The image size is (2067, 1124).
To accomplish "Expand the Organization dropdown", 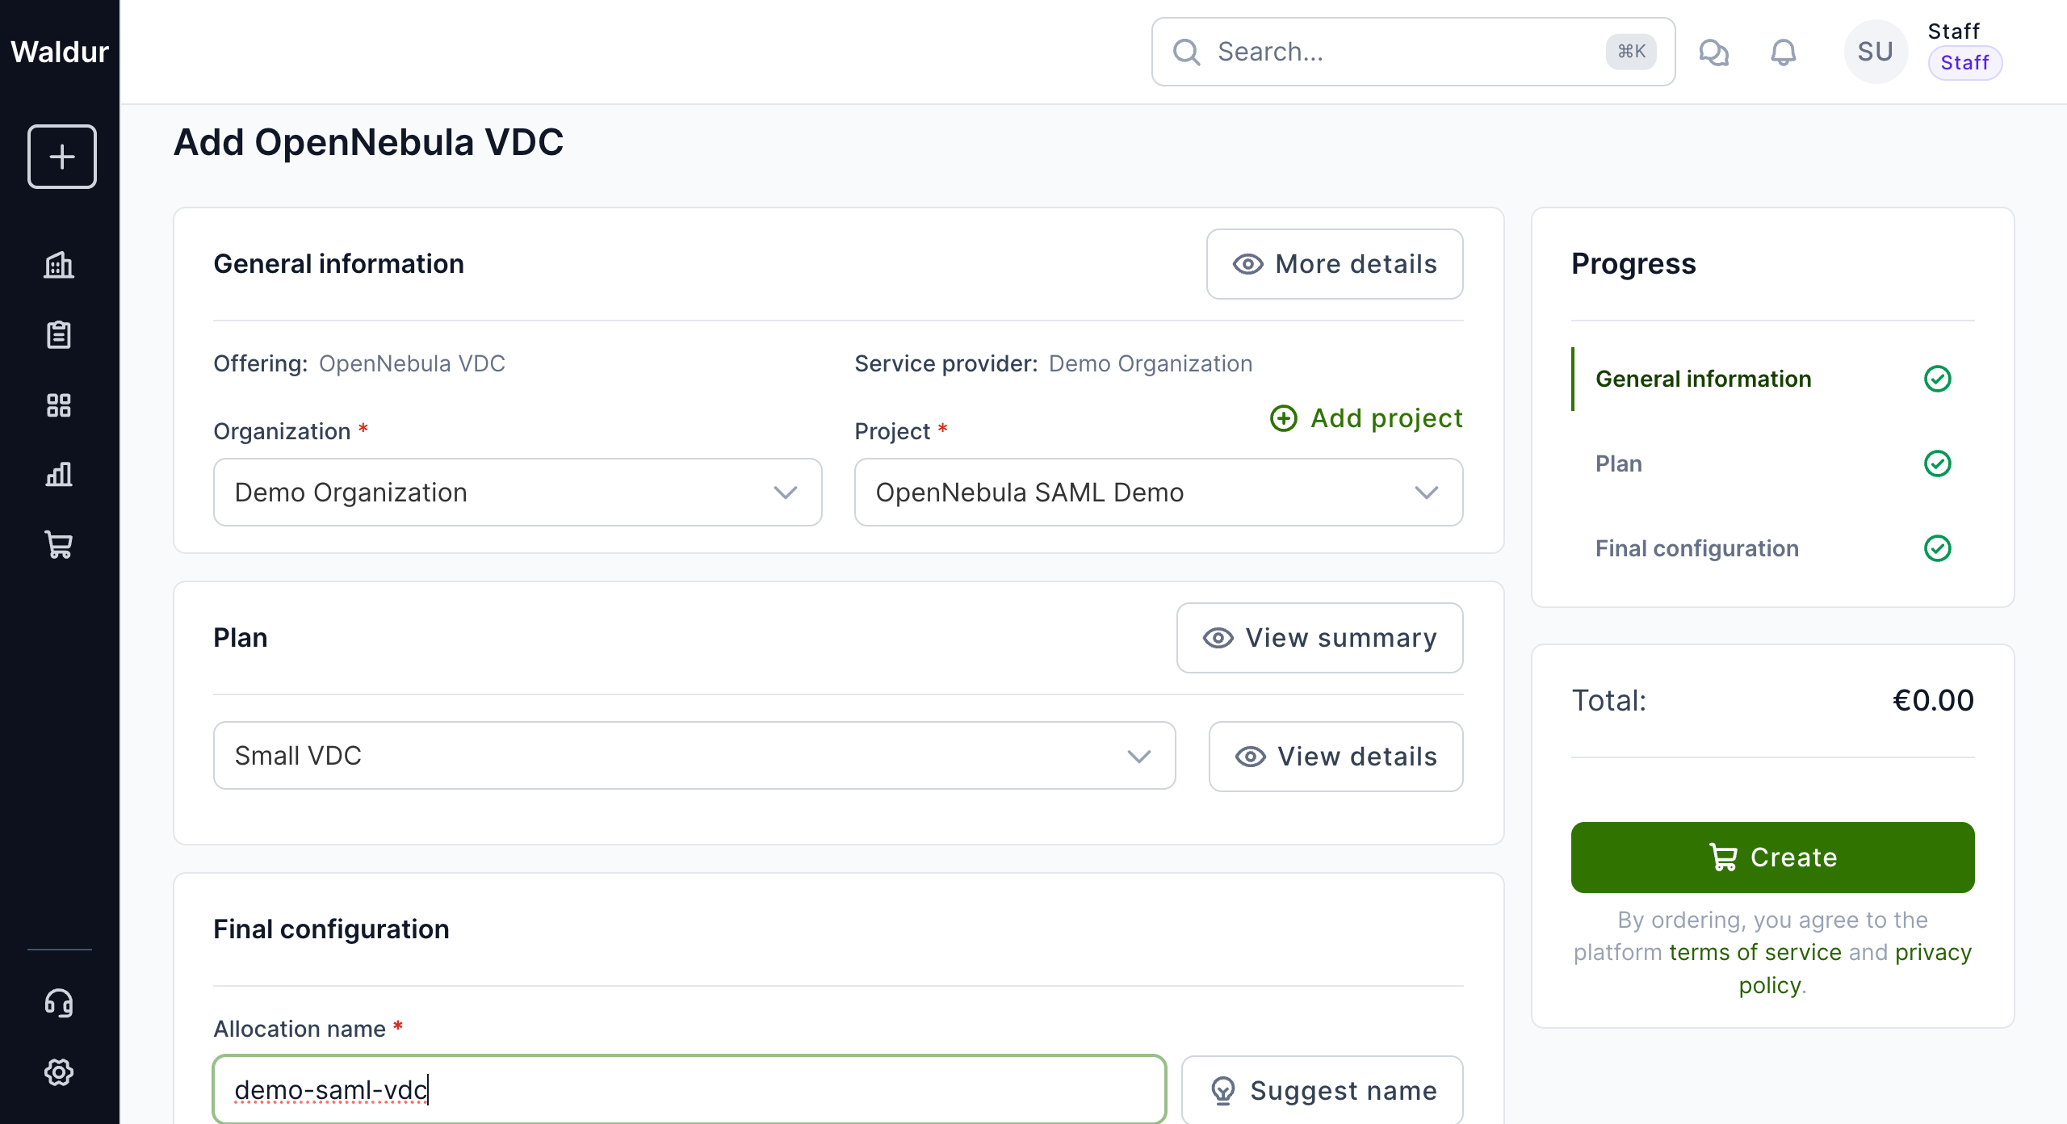I will click(518, 493).
